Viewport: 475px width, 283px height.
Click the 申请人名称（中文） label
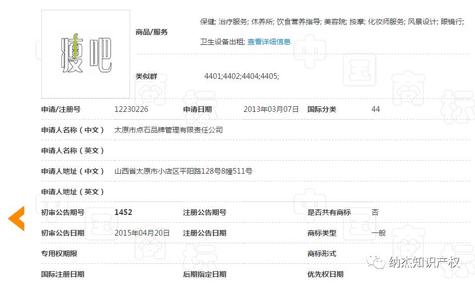click(x=73, y=130)
